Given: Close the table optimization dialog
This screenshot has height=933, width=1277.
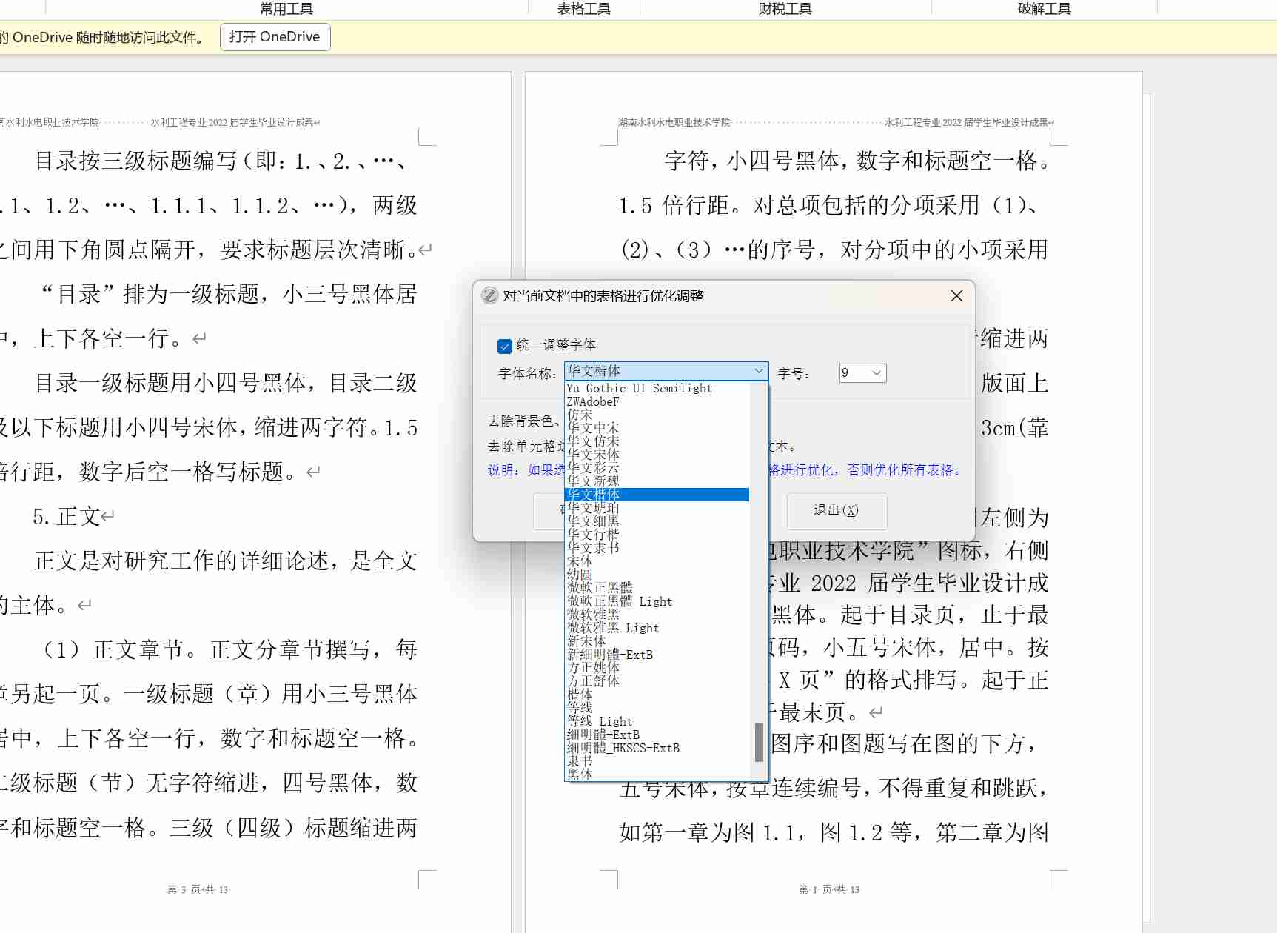Looking at the screenshot, I should (956, 296).
